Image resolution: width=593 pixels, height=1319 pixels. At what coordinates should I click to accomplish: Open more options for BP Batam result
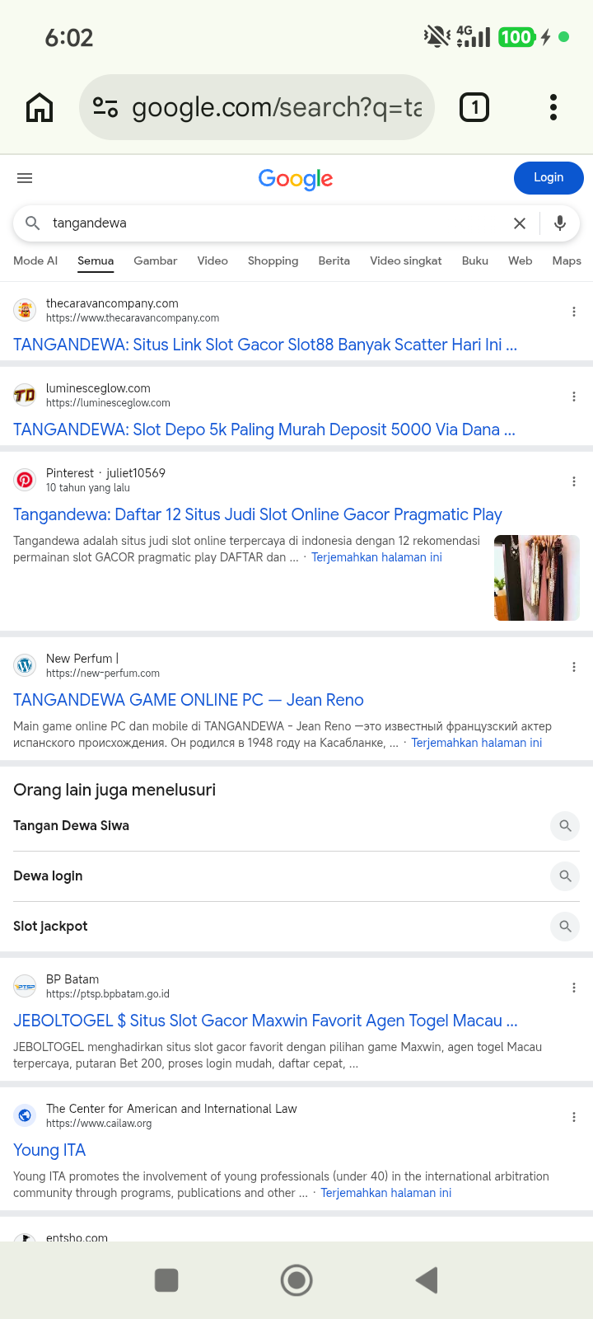pos(574,988)
